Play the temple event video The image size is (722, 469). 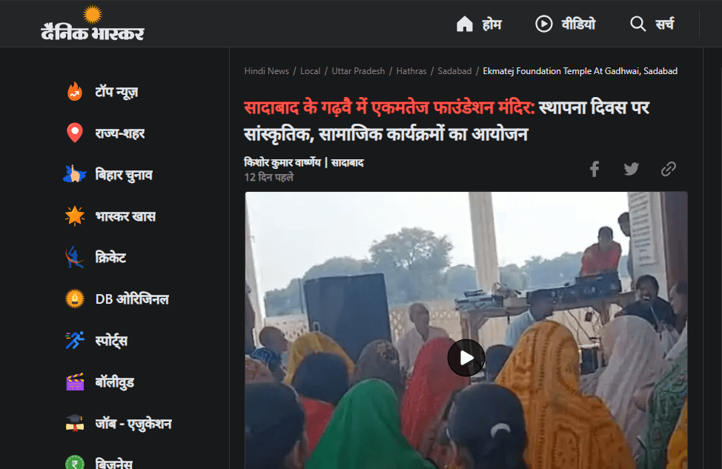pyautogui.click(x=466, y=357)
